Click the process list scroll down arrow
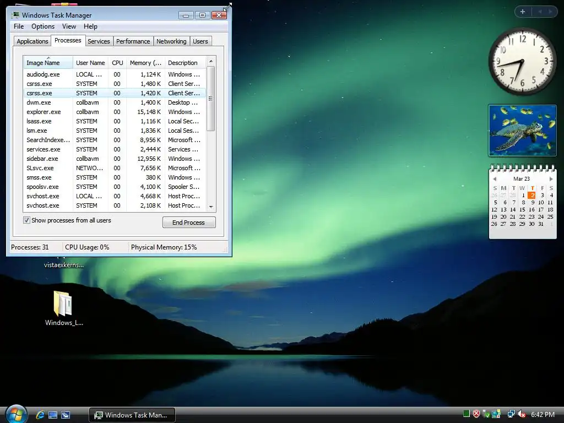 (x=211, y=207)
